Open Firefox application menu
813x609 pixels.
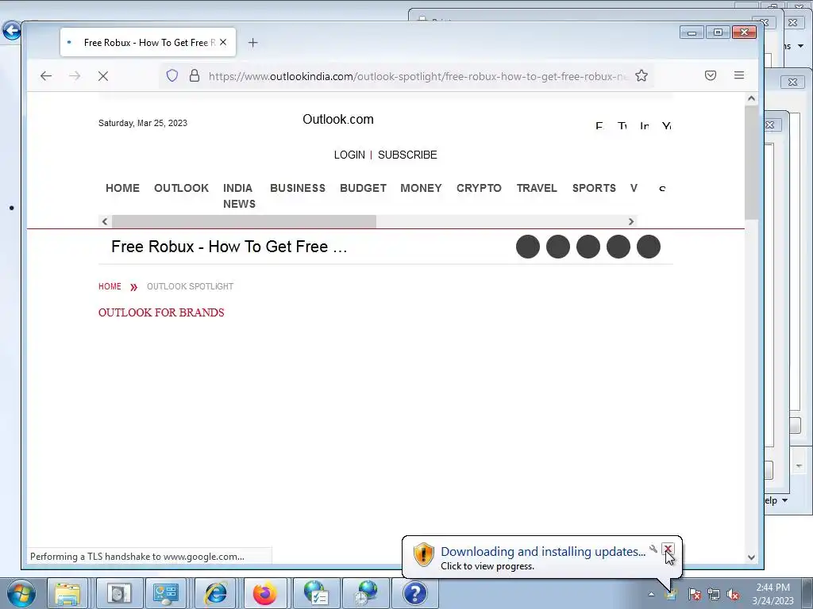(739, 75)
